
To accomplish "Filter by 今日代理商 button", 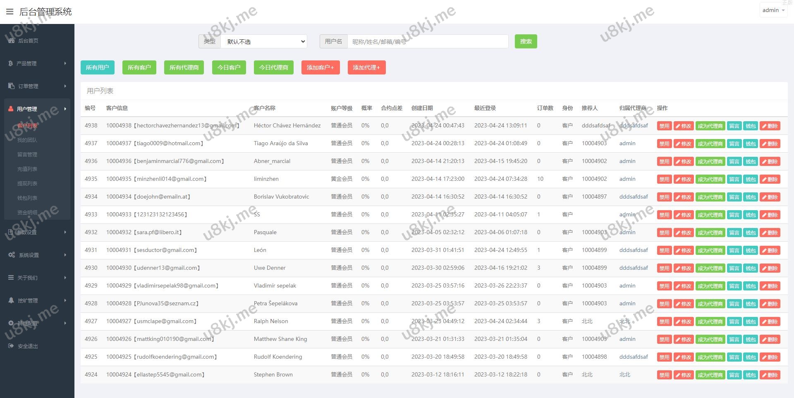I will tap(273, 67).
